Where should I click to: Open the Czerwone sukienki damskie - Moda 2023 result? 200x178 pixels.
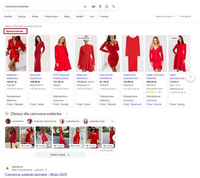(36, 175)
